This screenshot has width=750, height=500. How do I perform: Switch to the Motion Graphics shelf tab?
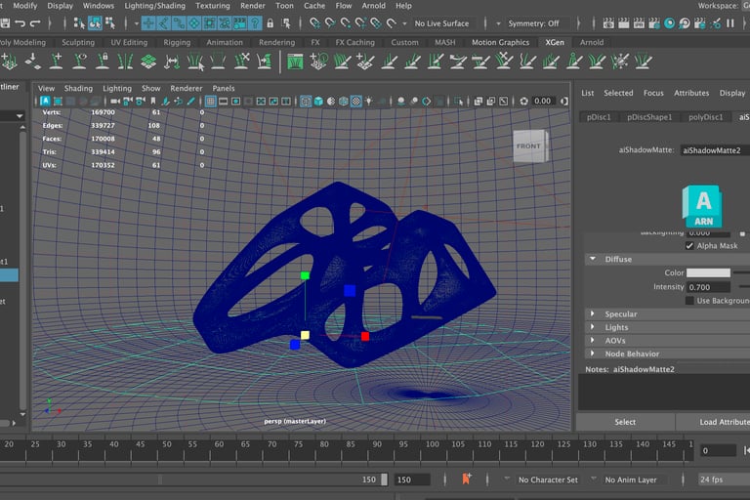[500, 43]
